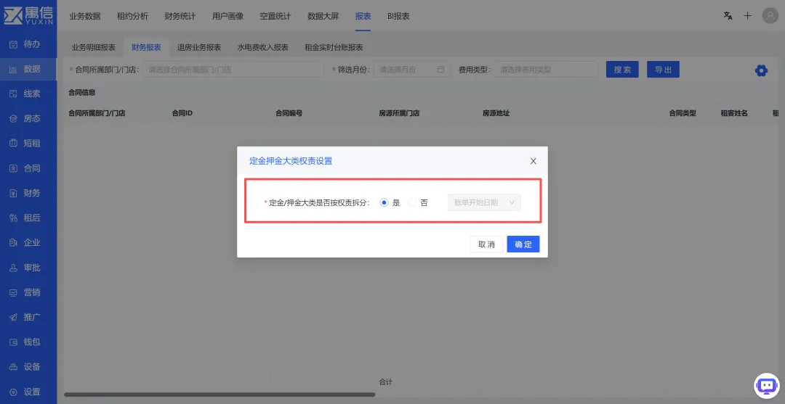Screen dimensions: 785x404
Task: Go to 企业 in the sidebar
Action: (x=28, y=243)
